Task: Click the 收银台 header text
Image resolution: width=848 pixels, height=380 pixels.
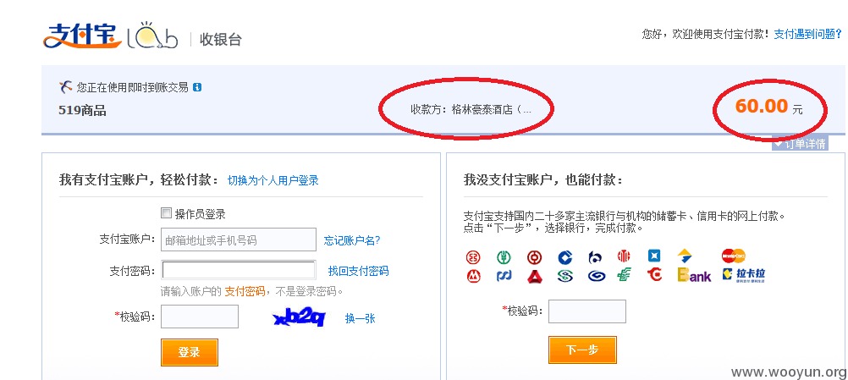Action: pyautogui.click(x=221, y=40)
